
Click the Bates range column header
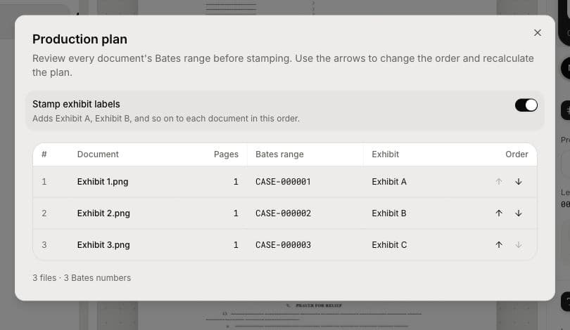pyautogui.click(x=279, y=154)
